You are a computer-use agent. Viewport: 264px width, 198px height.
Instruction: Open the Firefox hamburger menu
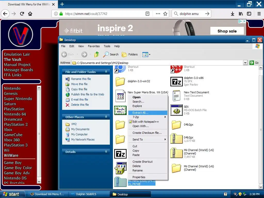coord(259,14)
